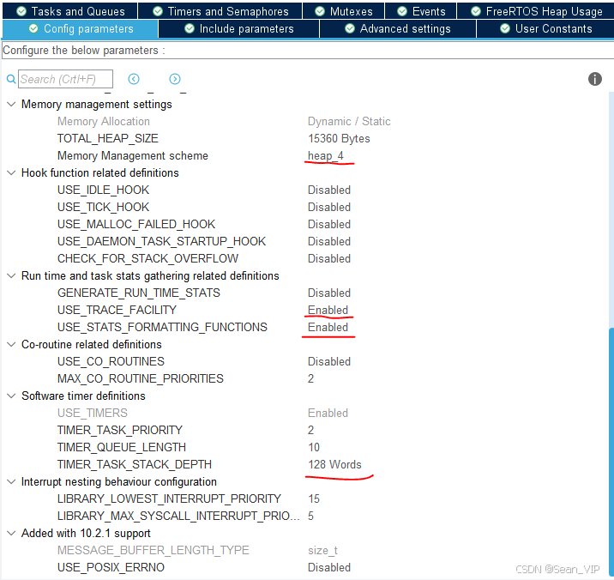Collapse Hook function related definitions
This screenshot has width=614, height=580.
11,172
